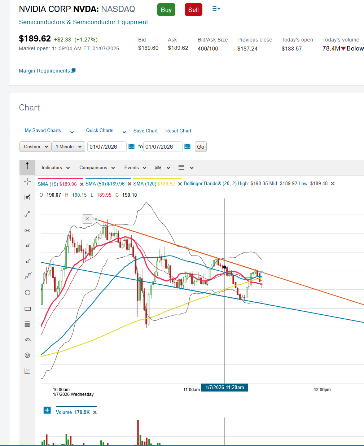Remove the Bollinger Bands indicator
Image resolution: width=364 pixels, height=446 pixels.
coord(333,184)
